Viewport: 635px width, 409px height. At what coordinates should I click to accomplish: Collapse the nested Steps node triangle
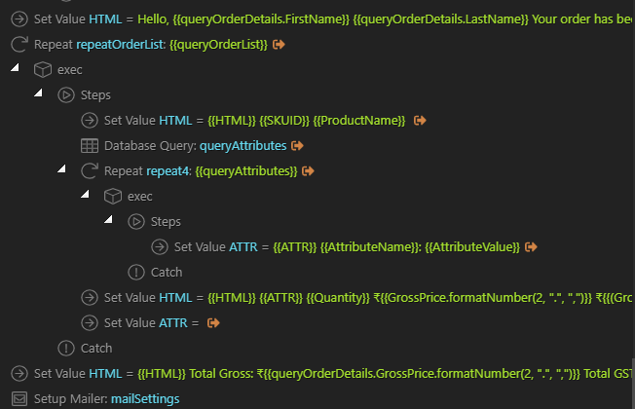(108, 219)
